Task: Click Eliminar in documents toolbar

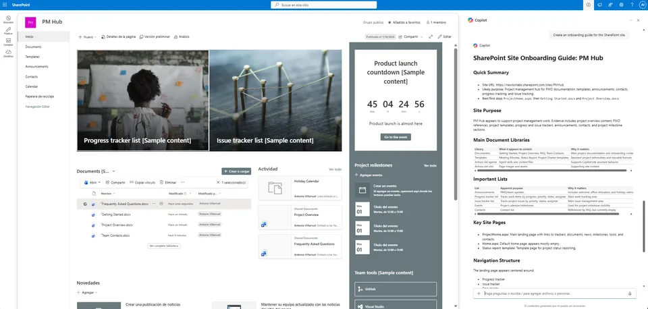Action: click(x=168, y=182)
